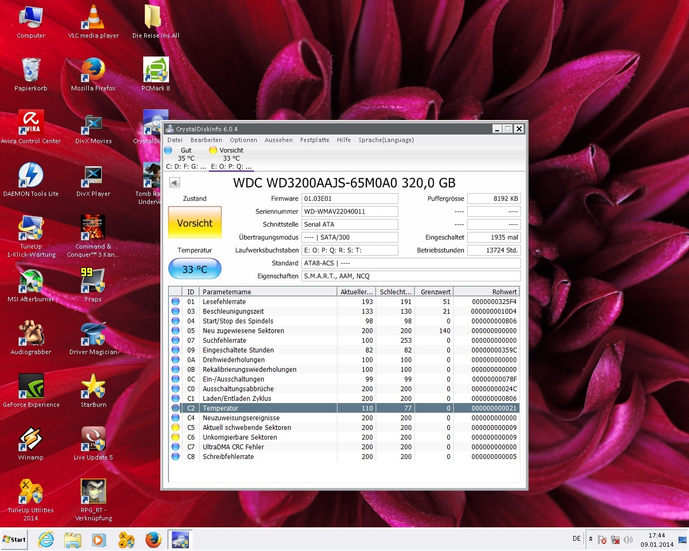Open the VLC media player shortcut
Viewport: 689px width, 551px height.
[x=93, y=22]
